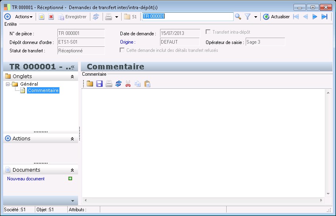This screenshot has height=216, width=336.
Task: Click the Actualiser refresh button
Action: click(x=276, y=17)
